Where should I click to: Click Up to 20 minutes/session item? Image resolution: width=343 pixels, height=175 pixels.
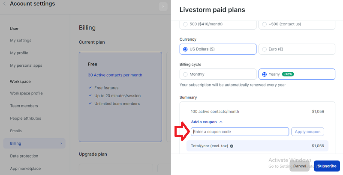[117, 96]
